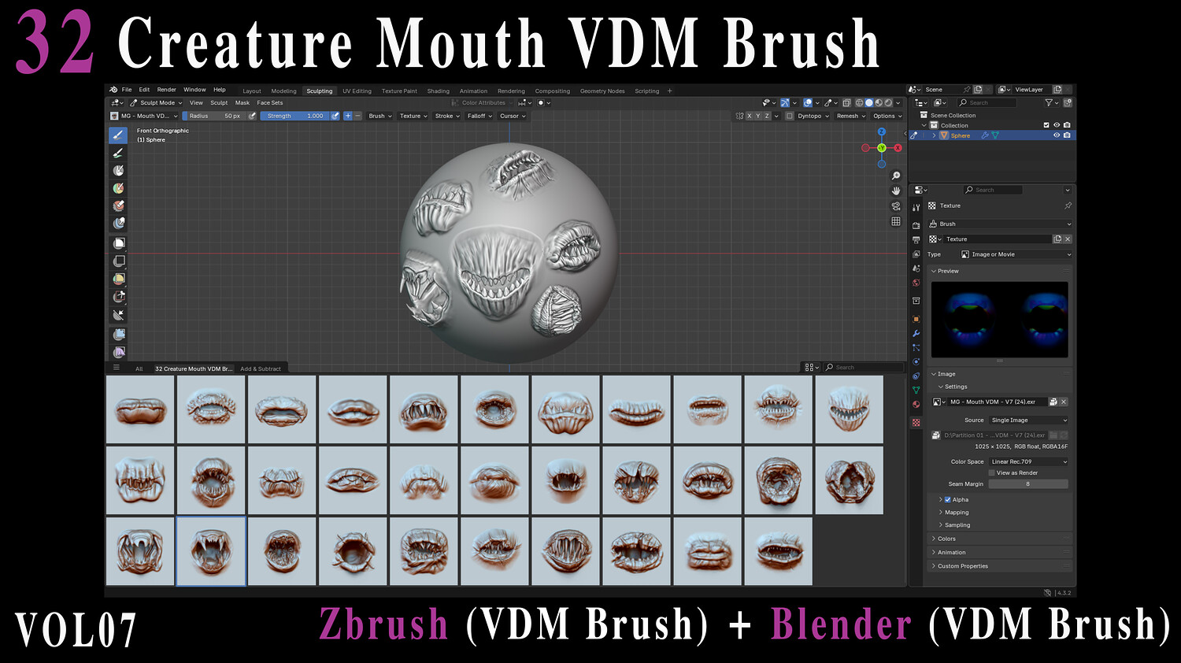Open the Falloff dropdown
Screen dimensions: 1181x663
point(479,116)
